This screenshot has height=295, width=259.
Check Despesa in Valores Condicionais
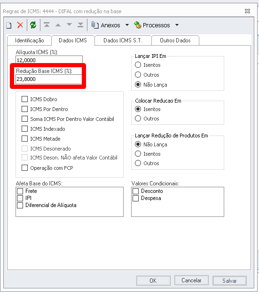pyautogui.click(x=135, y=198)
